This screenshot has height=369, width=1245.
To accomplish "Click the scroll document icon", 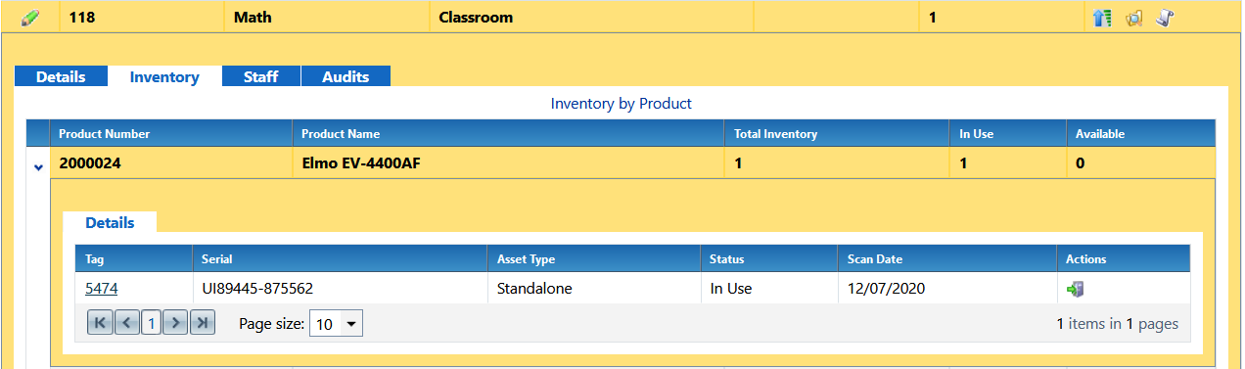I will coord(1165,17).
